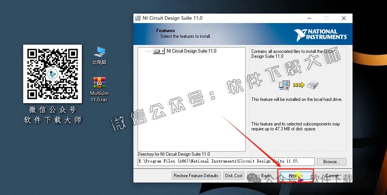Click the installation directory path field
387x195 pixels.
(x=226, y=161)
